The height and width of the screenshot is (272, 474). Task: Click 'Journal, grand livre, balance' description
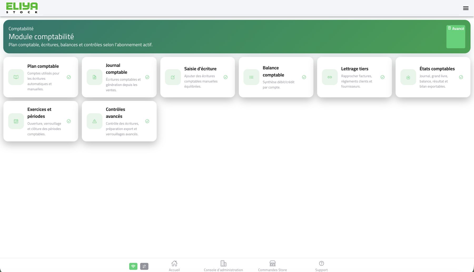pyautogui.click(x=434, y=81)
